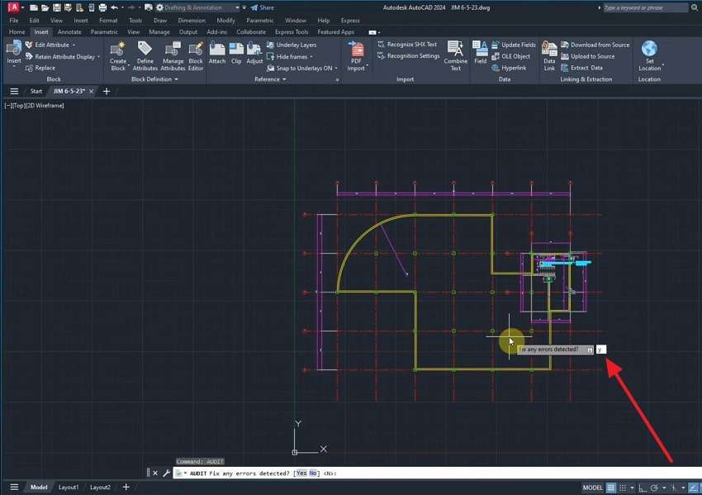Toggle ortho mode in the status bar

[643, 488]
